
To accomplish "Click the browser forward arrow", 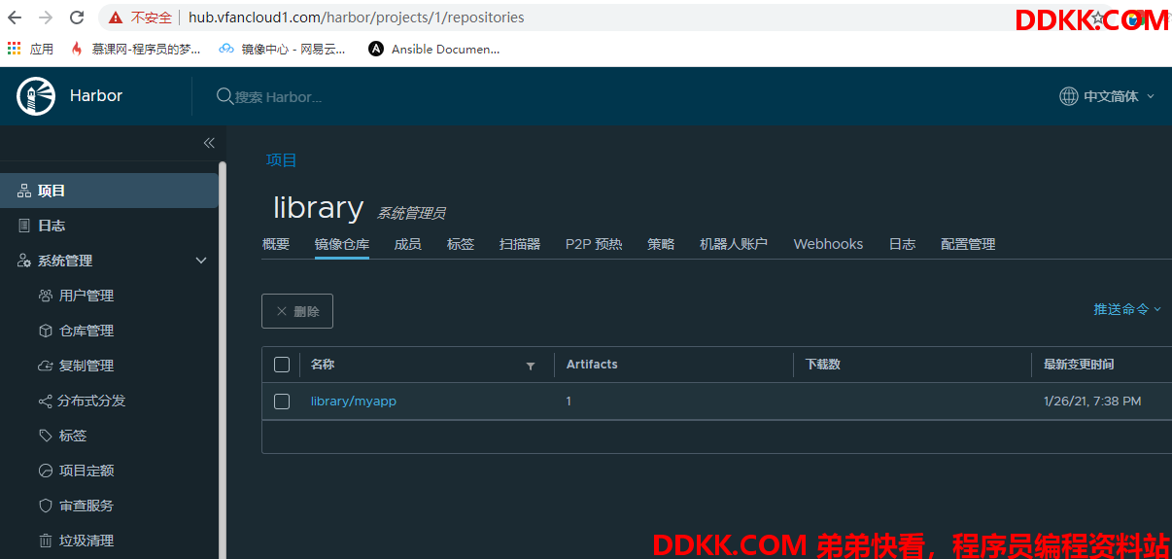I will (x=45, y=17).
